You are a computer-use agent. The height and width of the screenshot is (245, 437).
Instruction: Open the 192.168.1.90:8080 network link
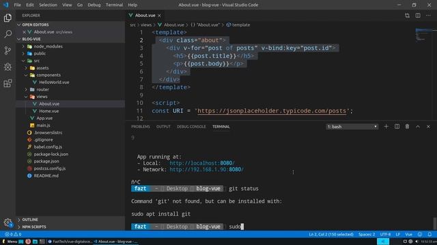[x=206, y=169]
